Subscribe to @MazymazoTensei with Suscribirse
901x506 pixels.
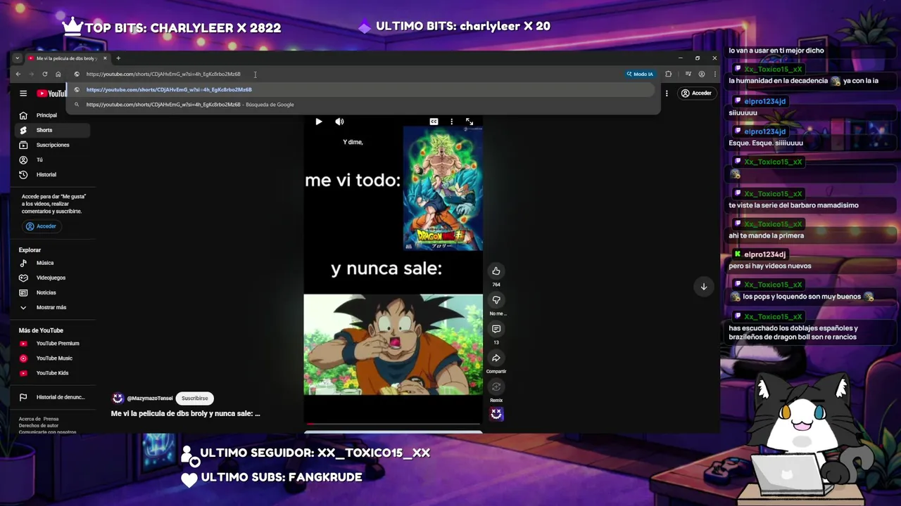coord(195,398)
